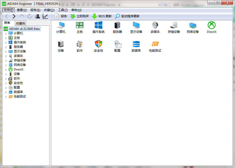Open the 操作系统 Windows icon in main panel
235x168 pixels.
(99, 28)
